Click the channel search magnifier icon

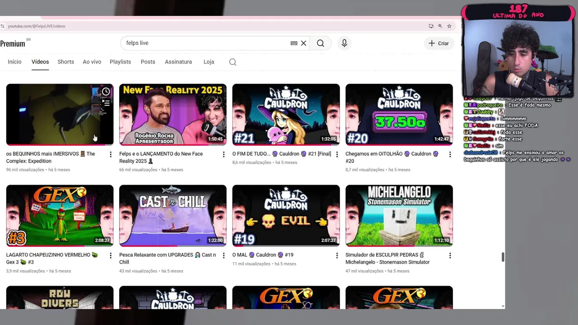[x=233, y=62]
